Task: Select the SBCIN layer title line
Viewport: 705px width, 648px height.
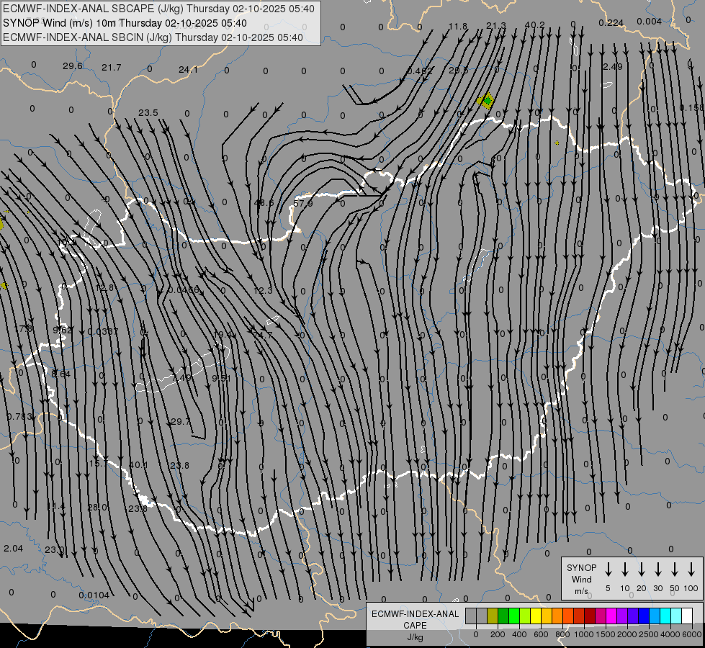Action: [153, 37]
